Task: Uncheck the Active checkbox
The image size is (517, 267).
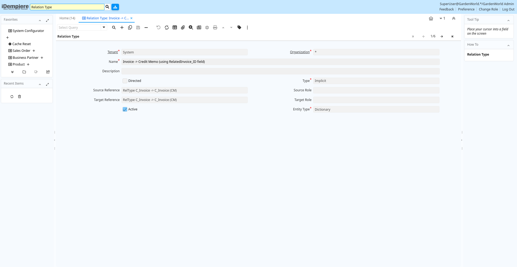Action: (125, 109)
